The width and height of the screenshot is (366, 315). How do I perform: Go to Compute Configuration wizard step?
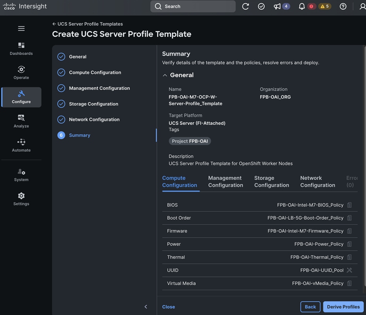click(x=89, y=73)
